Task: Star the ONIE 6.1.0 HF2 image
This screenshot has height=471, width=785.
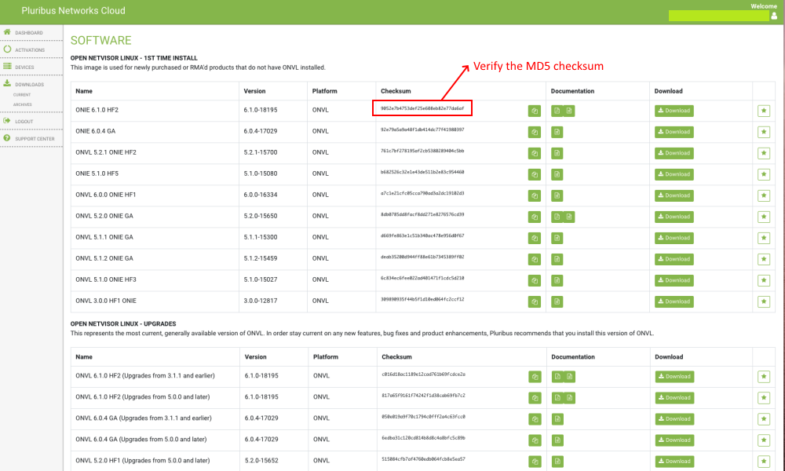Action: pyautogui.click(x=764, y=111)
